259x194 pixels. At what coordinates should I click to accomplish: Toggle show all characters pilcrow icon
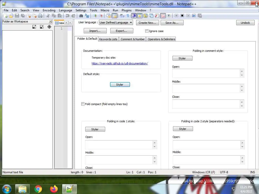click(x=128, y=16)
